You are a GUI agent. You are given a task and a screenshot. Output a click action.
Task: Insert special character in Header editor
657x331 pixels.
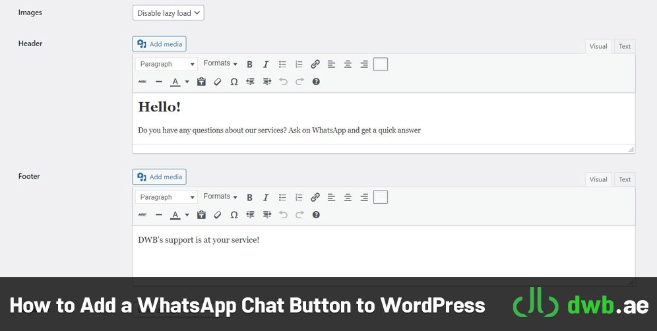[234, 82]
